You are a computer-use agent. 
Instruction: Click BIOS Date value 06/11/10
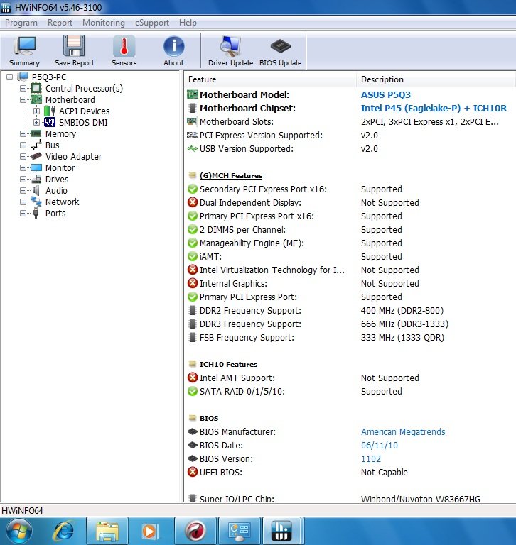(379, 445)
